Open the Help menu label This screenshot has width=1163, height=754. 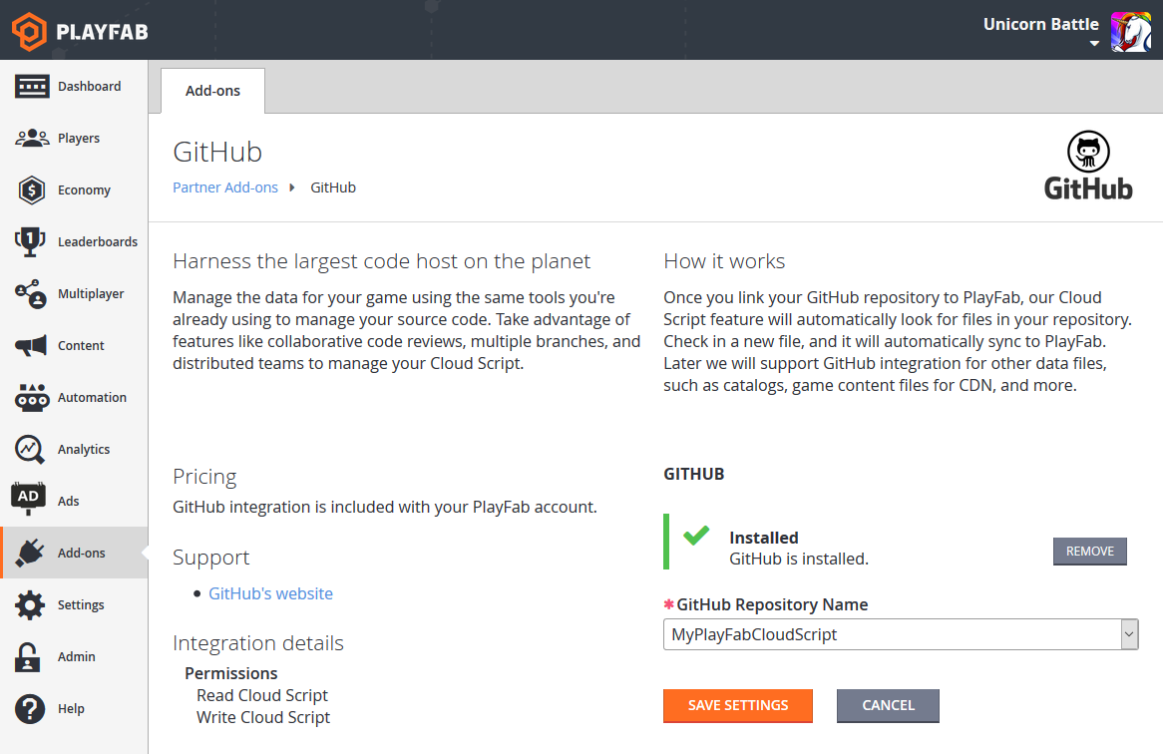click(x=71, y=709)
